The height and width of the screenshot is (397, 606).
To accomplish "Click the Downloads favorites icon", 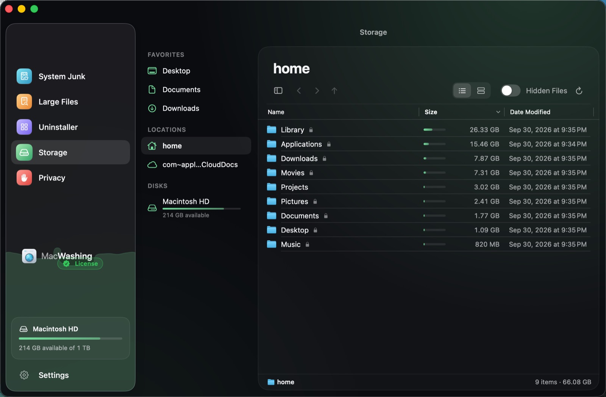I will click(152, 108).
